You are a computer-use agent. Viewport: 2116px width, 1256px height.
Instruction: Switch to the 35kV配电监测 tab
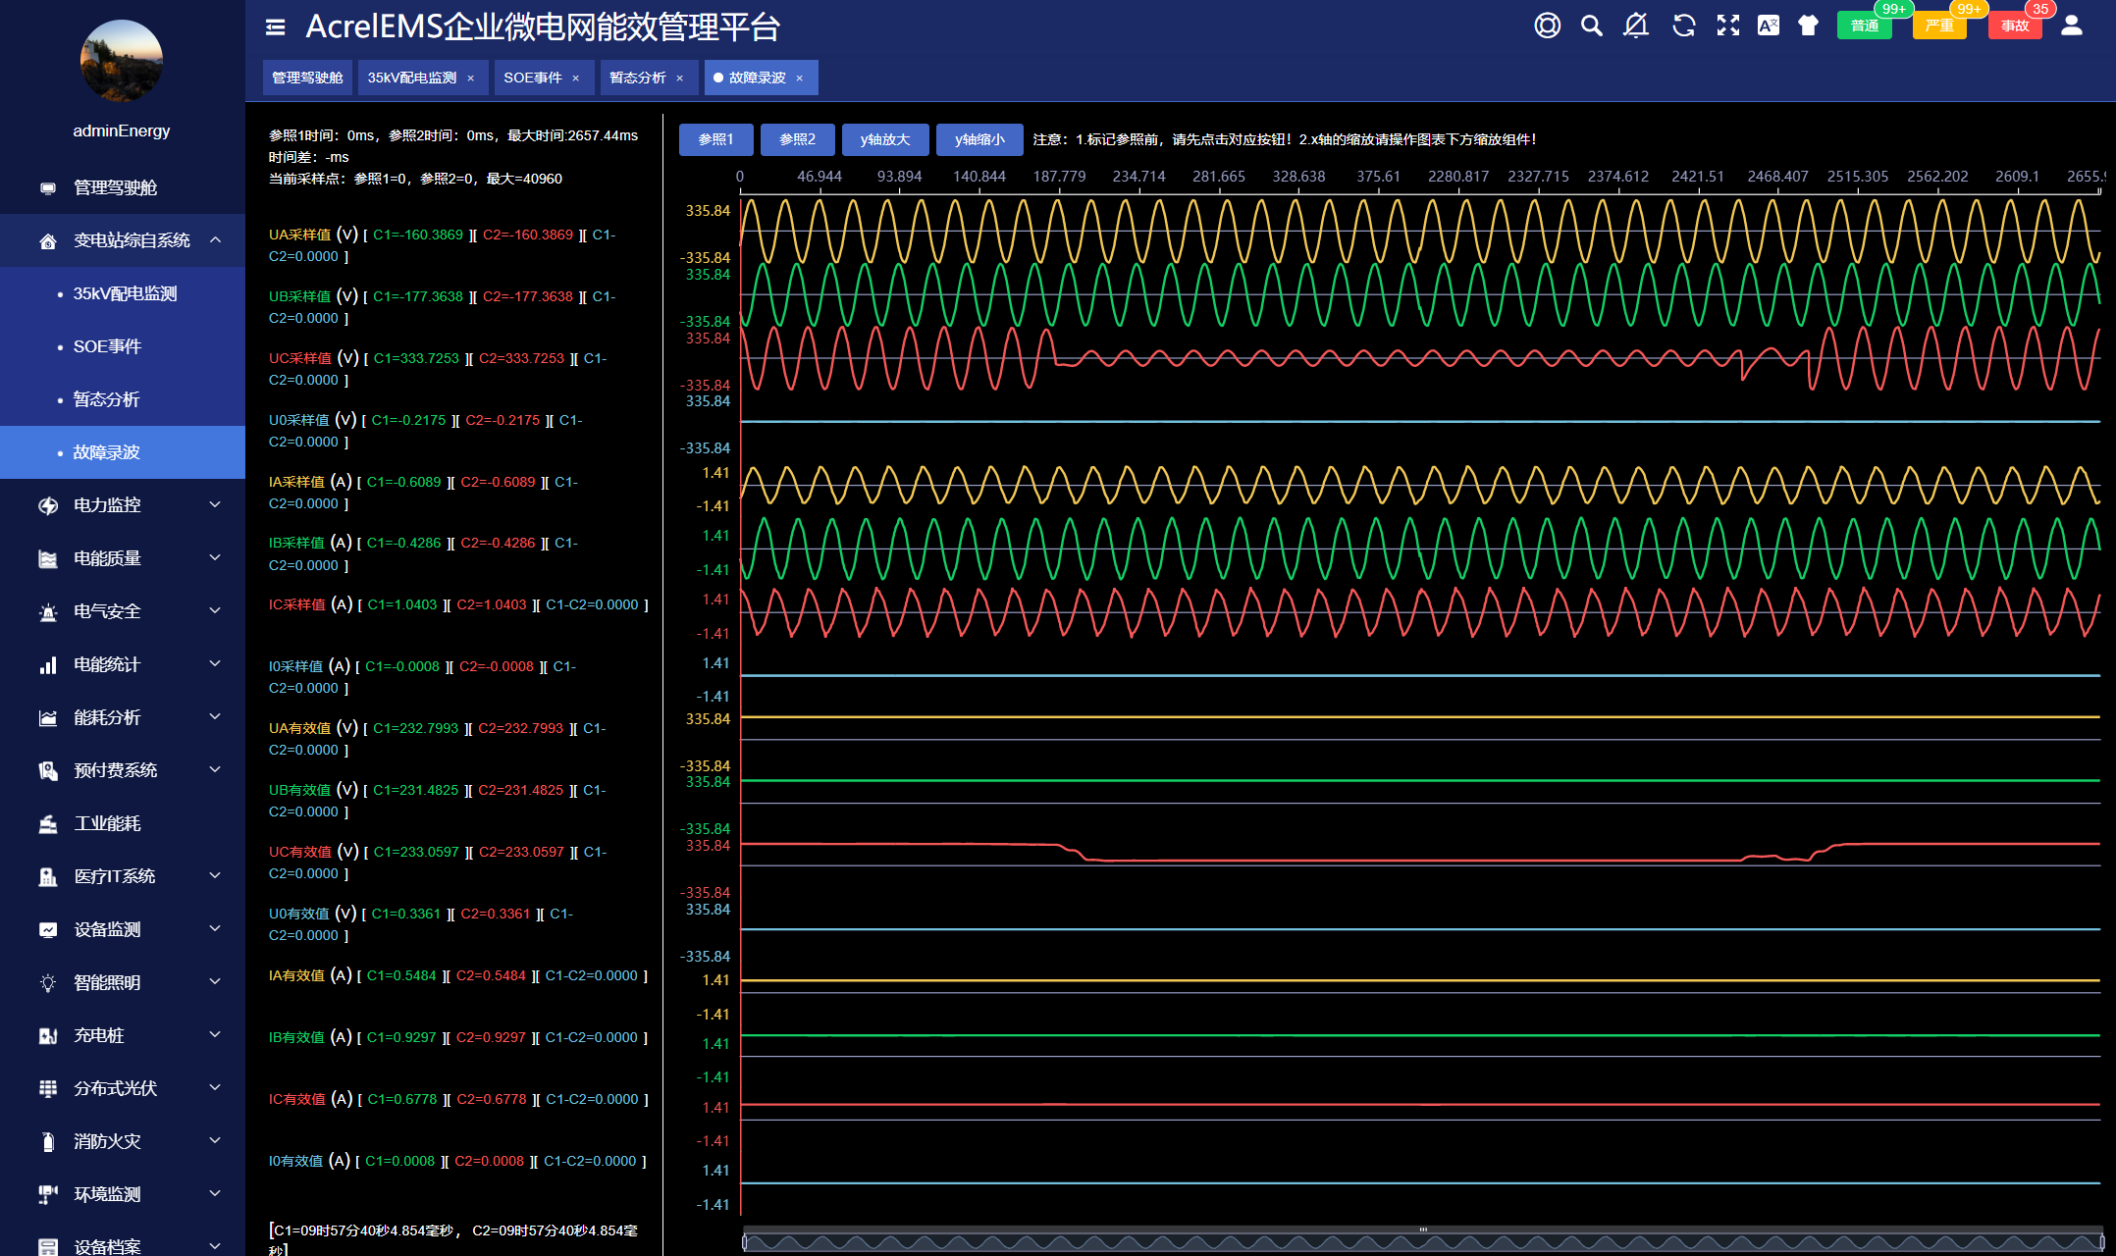[x=411, y=78]
